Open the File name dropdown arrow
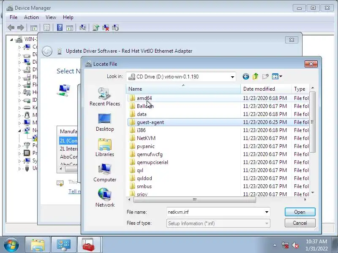The image size is (338, 253). pos(267,212)
